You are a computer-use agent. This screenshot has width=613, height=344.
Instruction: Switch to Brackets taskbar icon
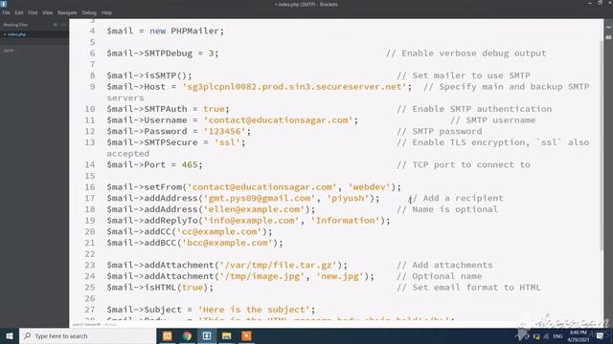(x=207, y=335)
